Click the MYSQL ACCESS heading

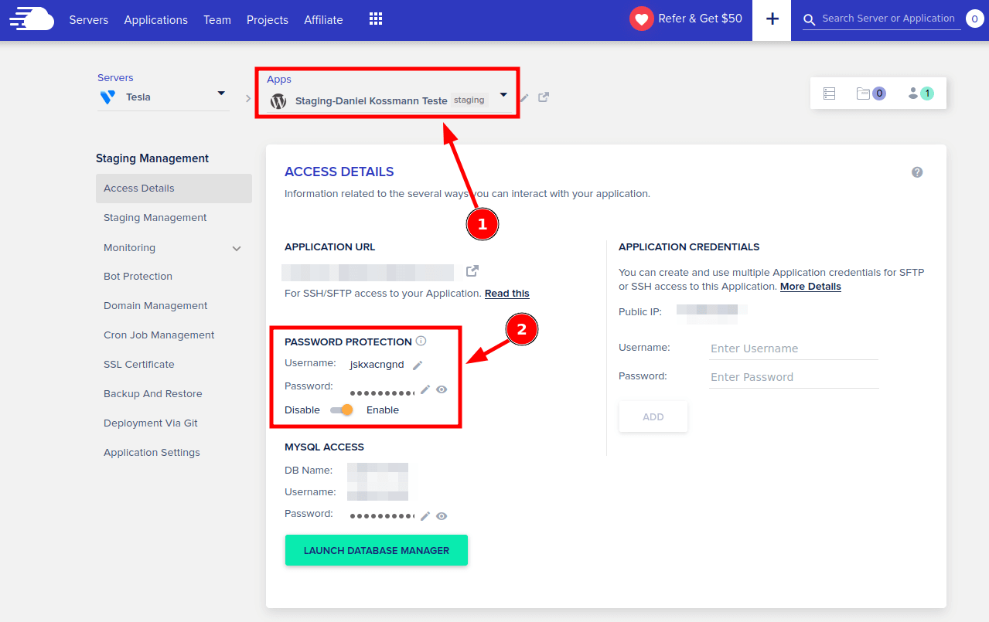(x=324, y=447)
